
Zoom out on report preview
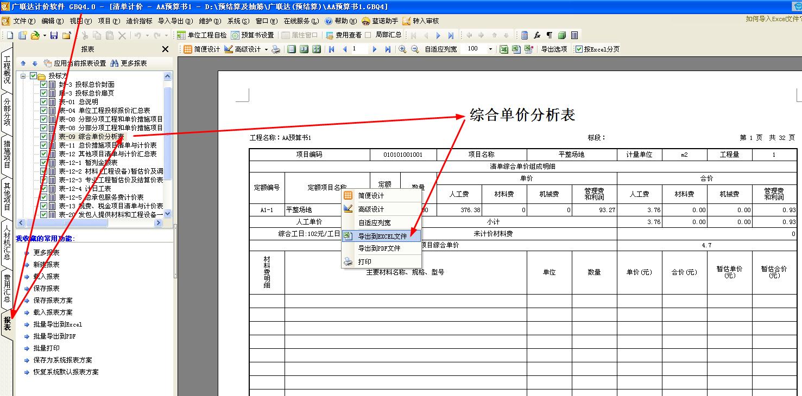(x=415, y=49)
